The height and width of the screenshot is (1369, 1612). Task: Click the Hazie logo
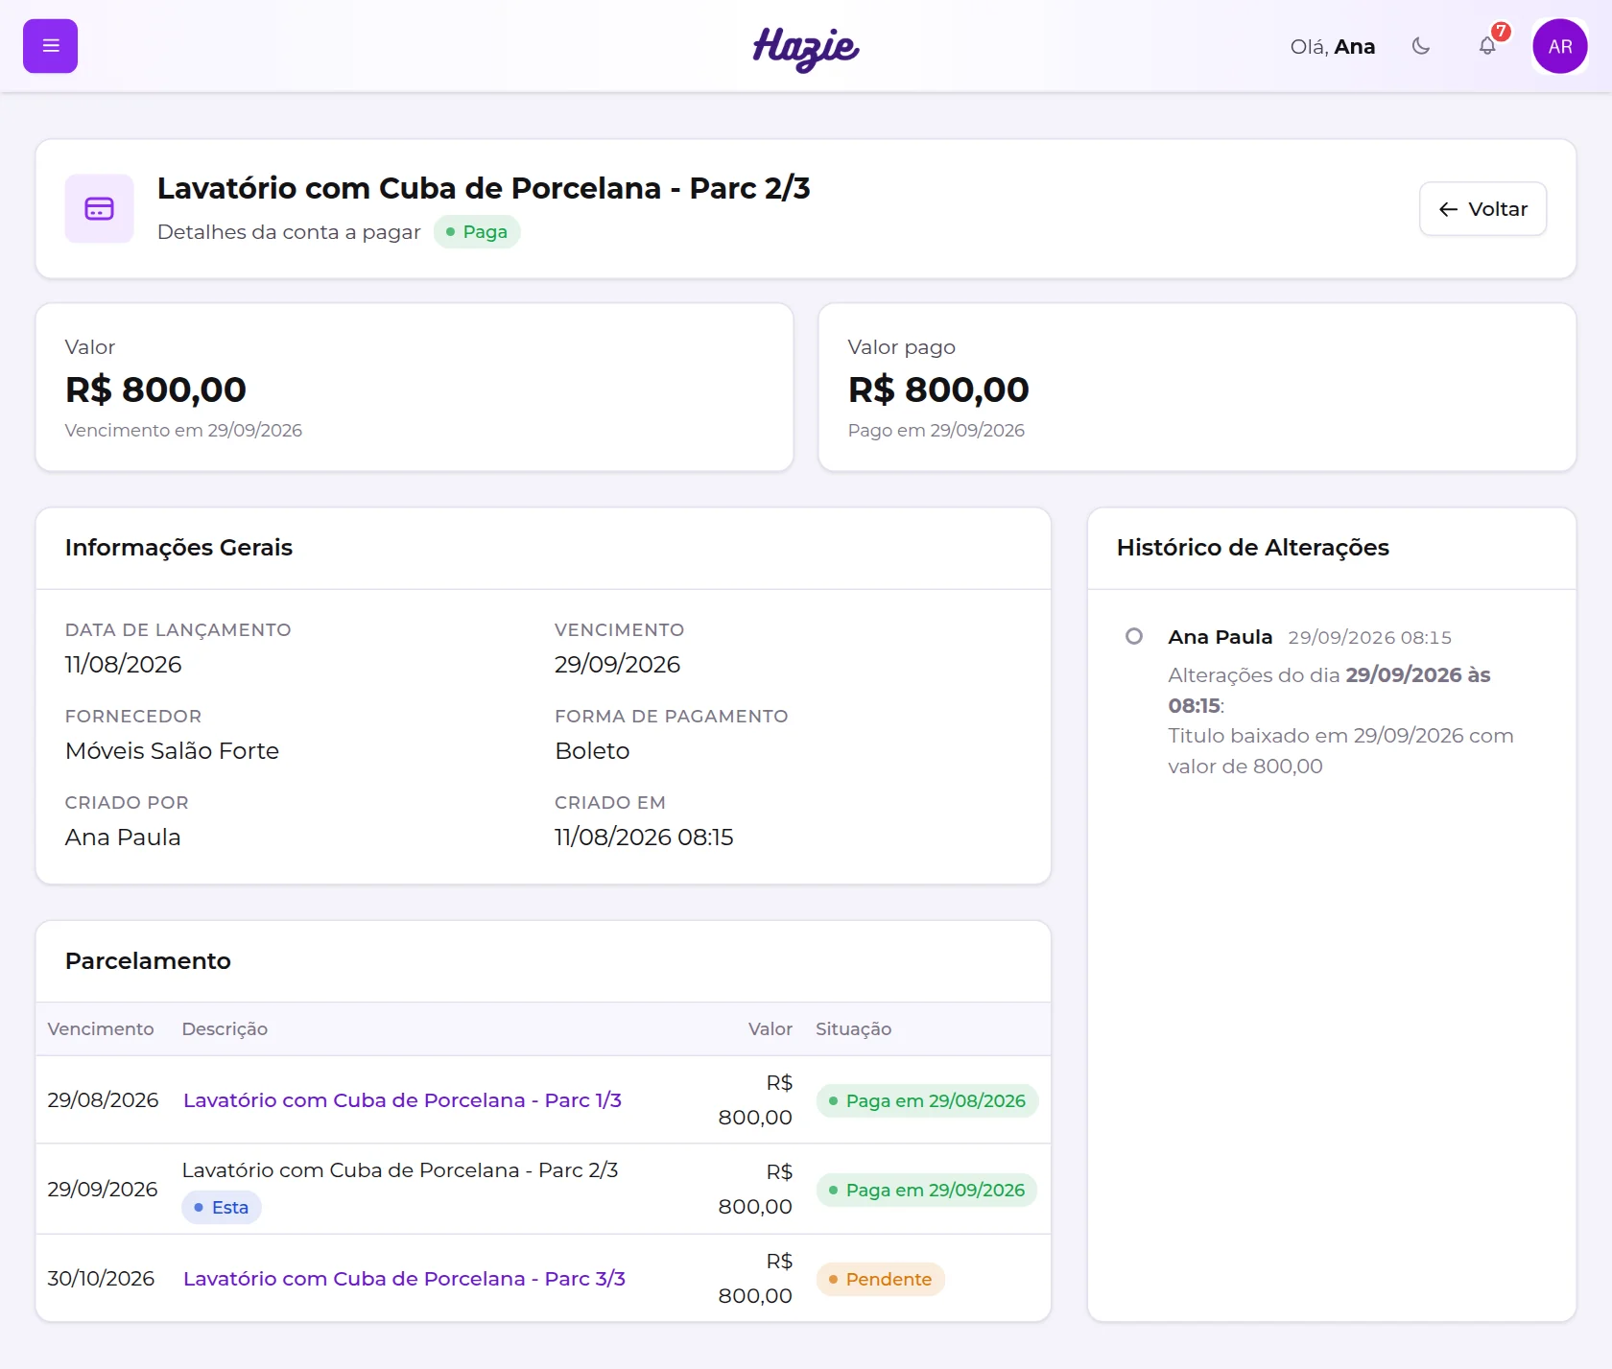806,48
